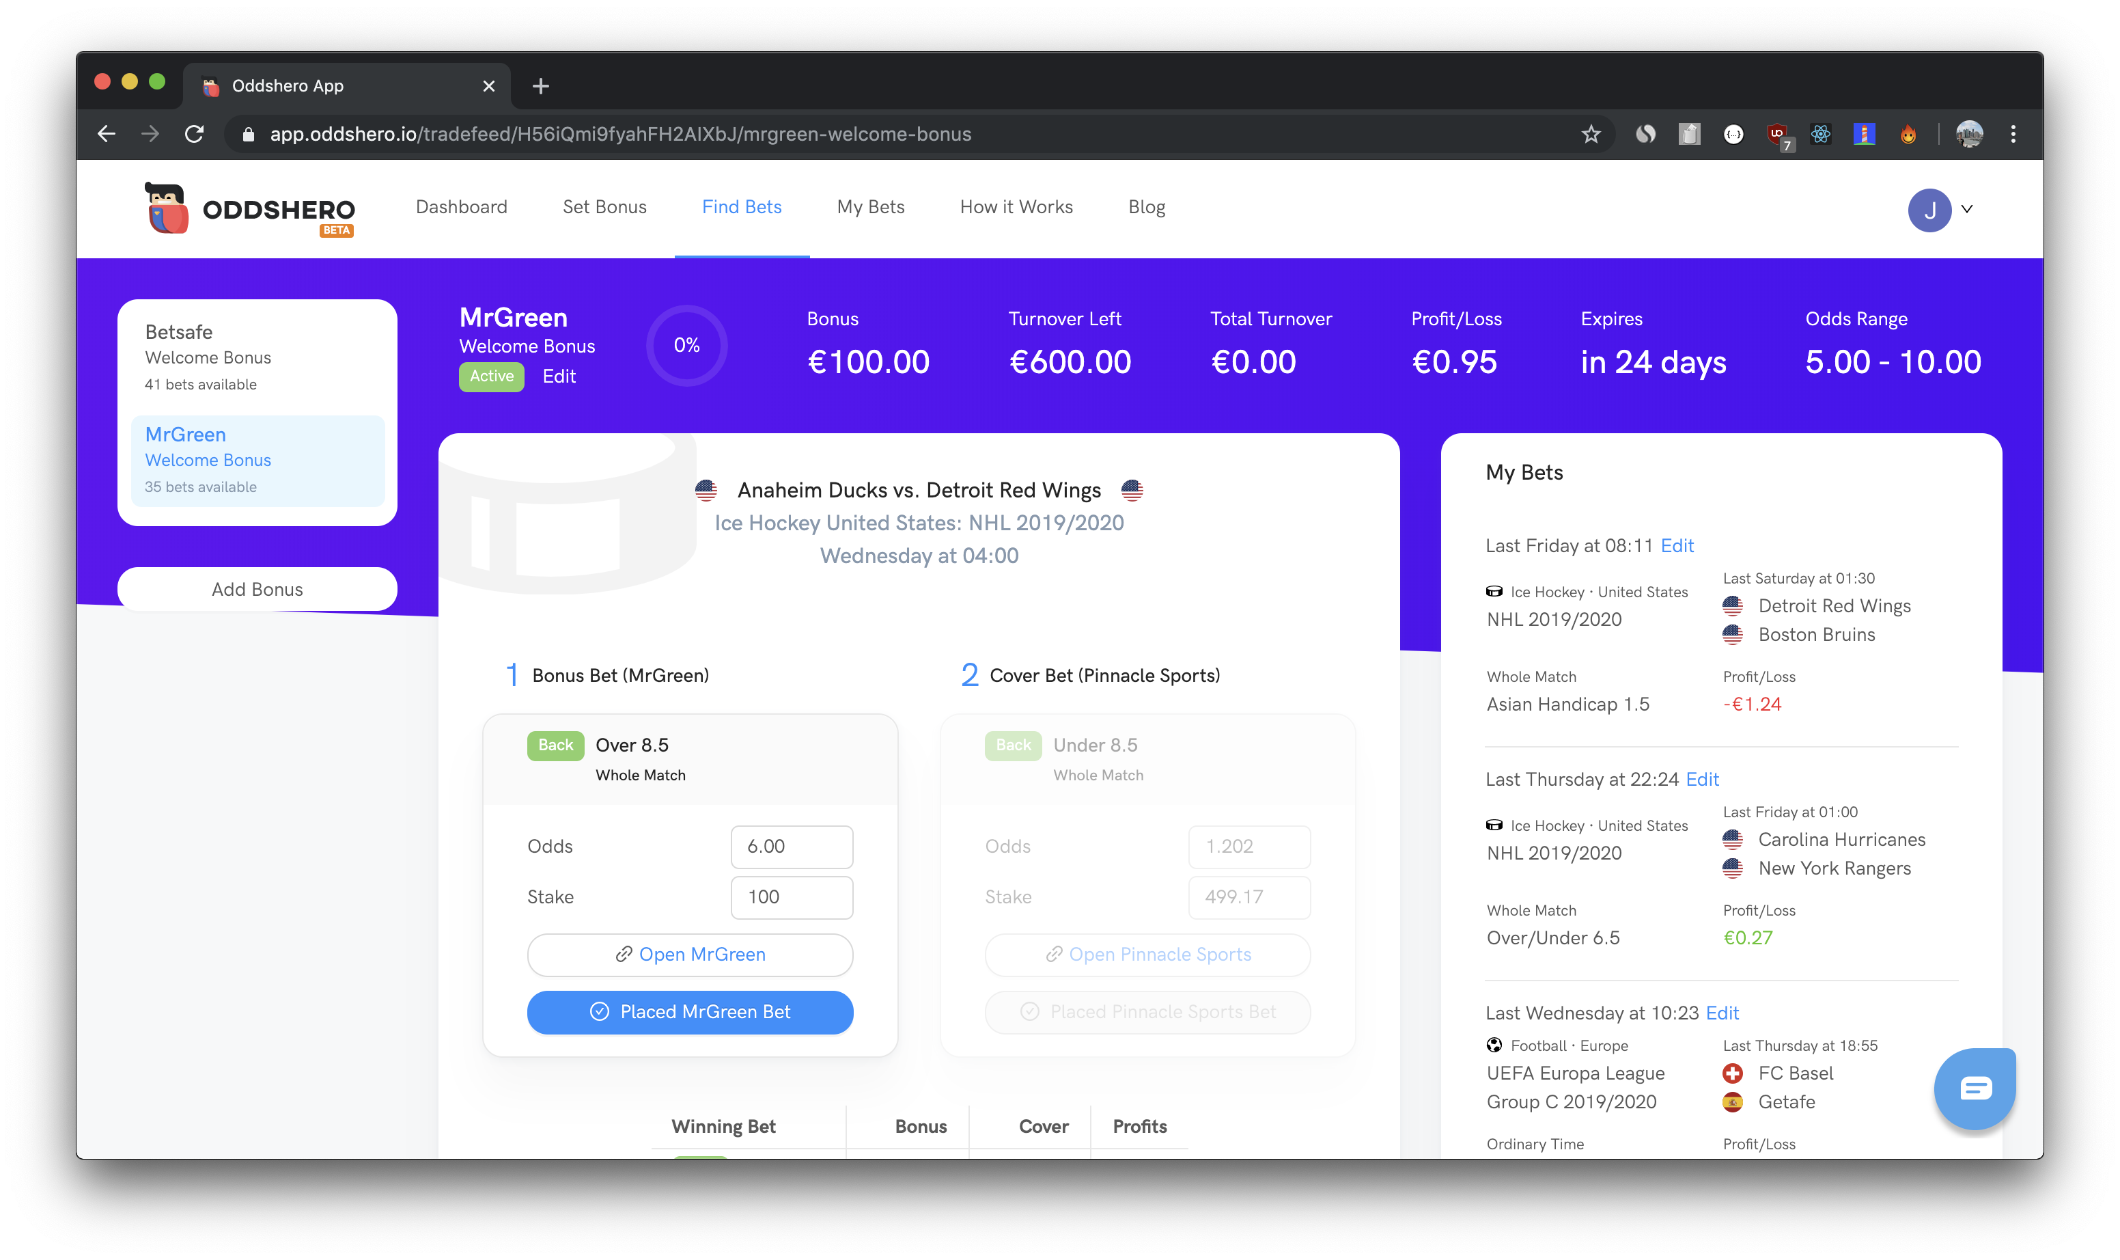Open a new browser tab with plus
Image resolution: width=2120 pixels, height=1260 pixels.
coord(541,86)
